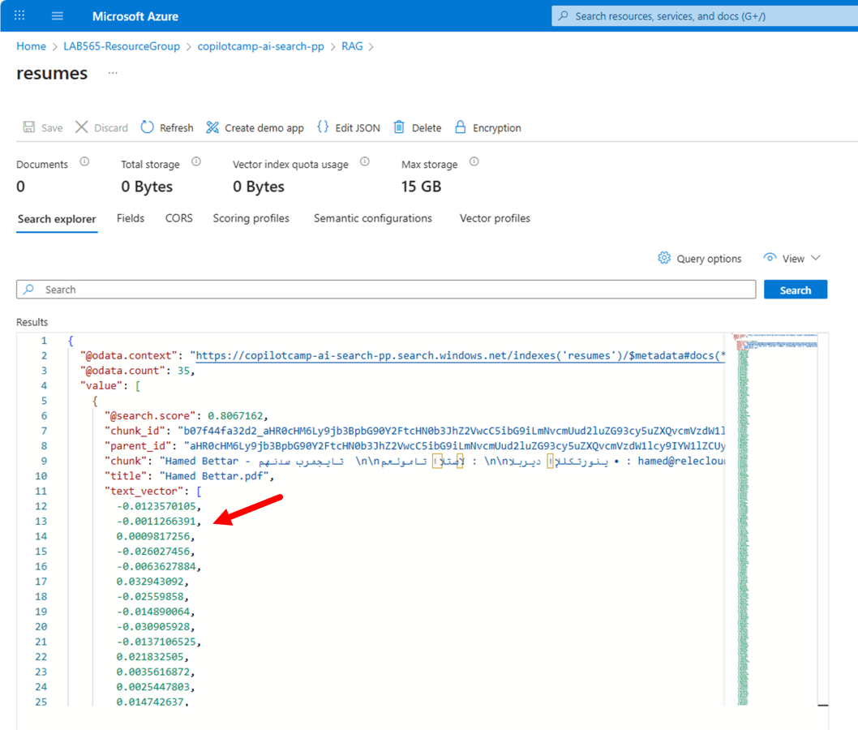Image resolution: width=858 pixels, height=730 pixels.
Task: Focus the index Search query field
Action: point(386,290)
